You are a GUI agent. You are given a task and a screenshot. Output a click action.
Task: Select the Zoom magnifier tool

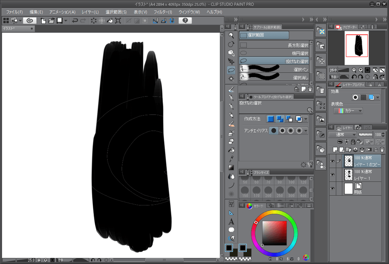(x=231, y=36)
